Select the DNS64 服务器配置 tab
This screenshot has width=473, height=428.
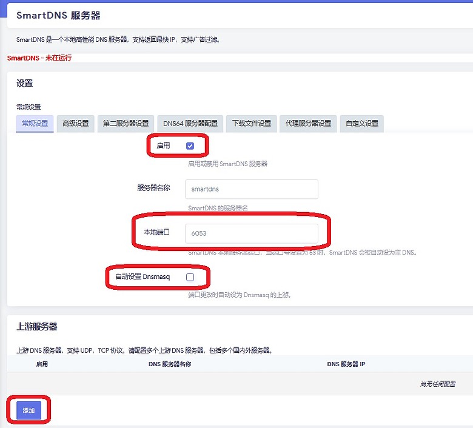point(190,123)
